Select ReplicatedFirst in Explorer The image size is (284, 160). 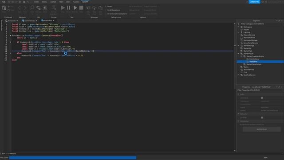coord(249,37)
